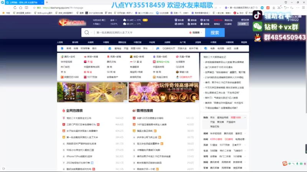Screen dimensions: 307x172
Task: Click the 搜狐·新闻 site icon
Action: [131, 57]
